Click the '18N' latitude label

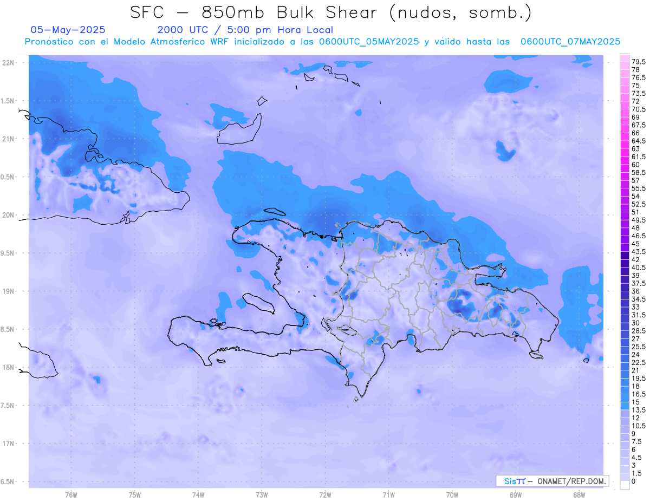click(8, 368)
